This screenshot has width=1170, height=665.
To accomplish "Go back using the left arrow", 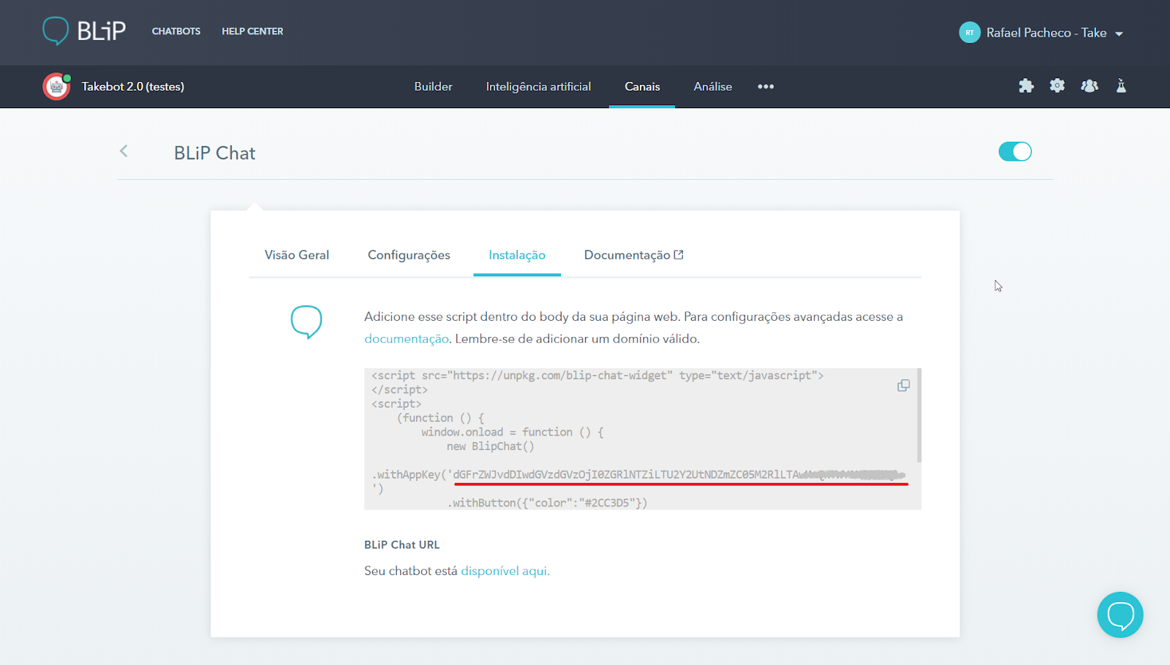I will (x=124, y=151).
